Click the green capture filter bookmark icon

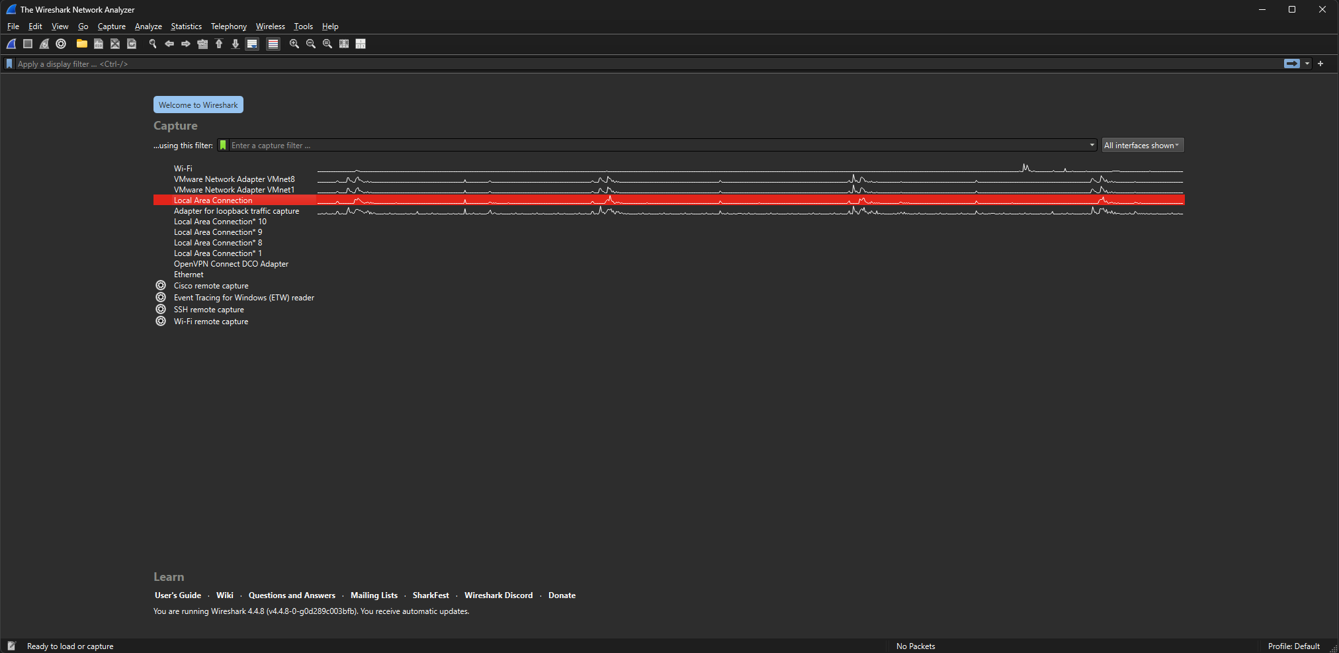point(223,145)
